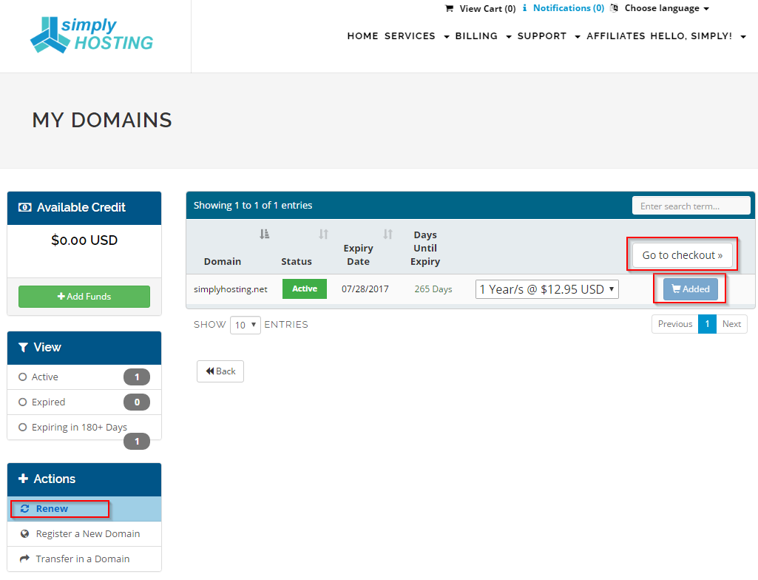Click the refresh icon beside Renew
Screen dimensions: 758x580
(24, 508)
